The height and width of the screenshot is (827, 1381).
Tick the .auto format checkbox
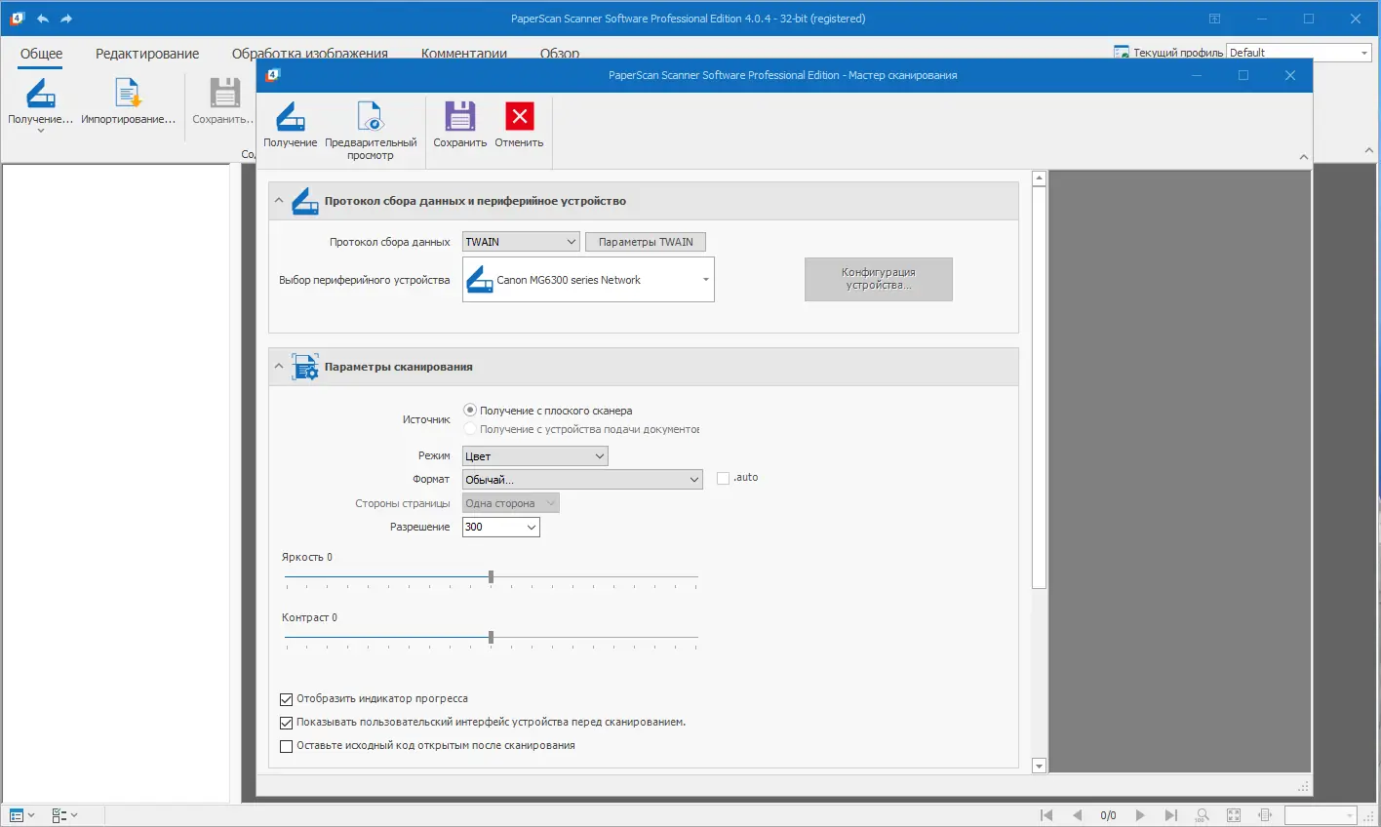723,479
